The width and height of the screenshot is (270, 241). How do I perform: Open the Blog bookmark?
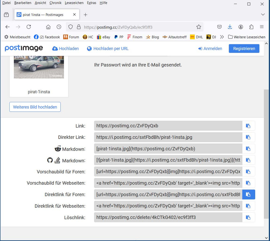[x=152, y=37]
